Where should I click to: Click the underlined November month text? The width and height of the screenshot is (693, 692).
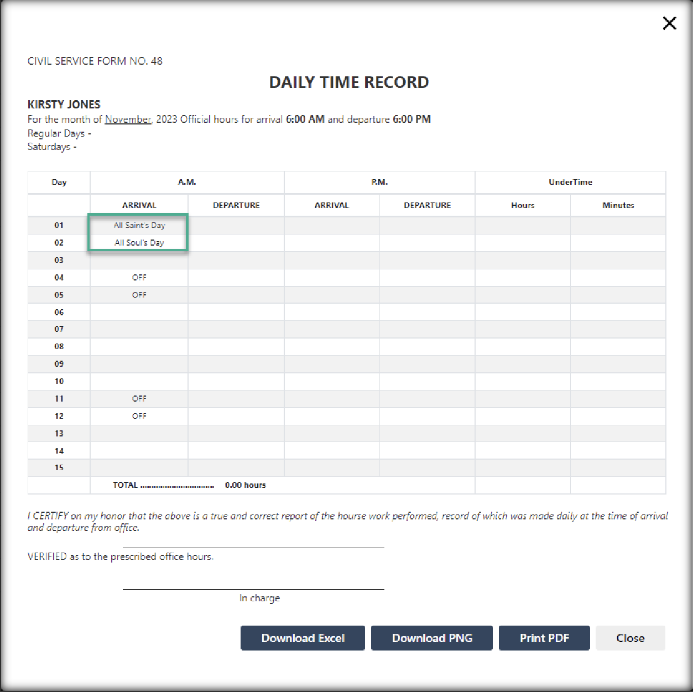[x=128, y=119]
